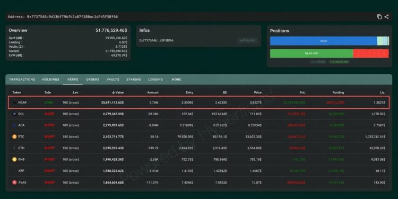
Task: Click ETH value 2,035,310.43$
Action: [x=113, y=148]
